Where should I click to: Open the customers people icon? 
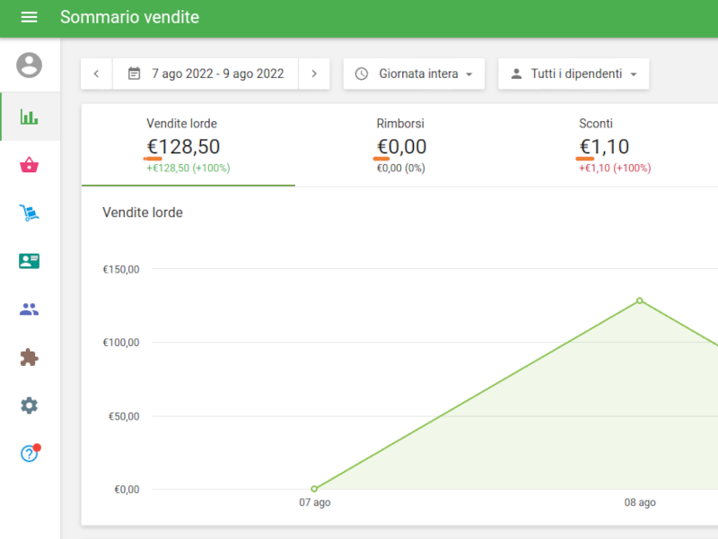point(30,309)
